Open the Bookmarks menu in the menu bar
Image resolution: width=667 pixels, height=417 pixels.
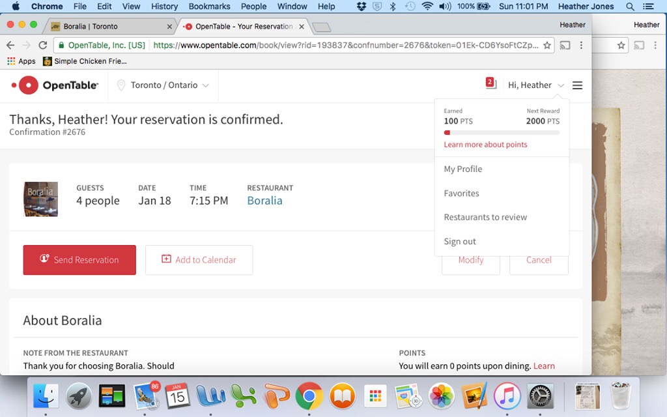click(209, 7)
